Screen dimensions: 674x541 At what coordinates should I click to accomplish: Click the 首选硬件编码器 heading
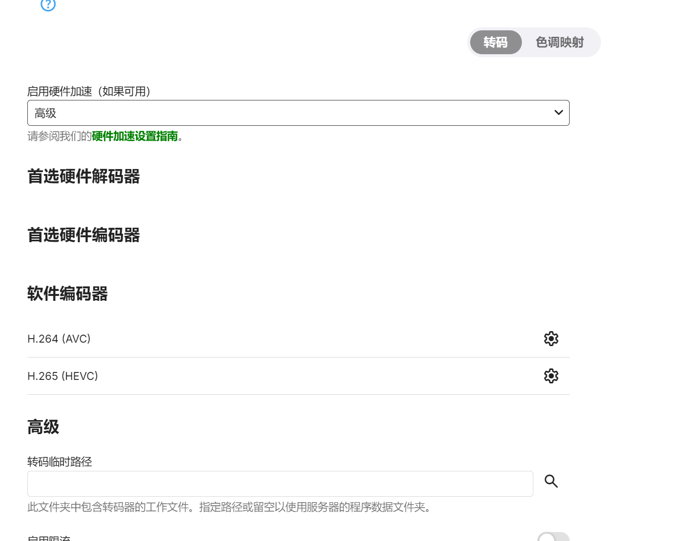coord(84,235)
